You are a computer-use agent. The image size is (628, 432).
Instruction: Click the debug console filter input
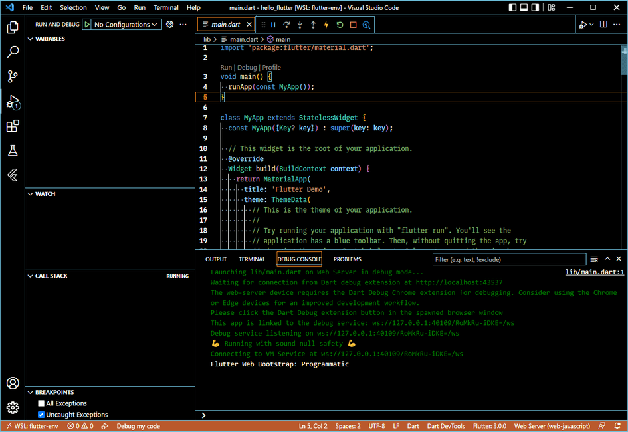508,259
